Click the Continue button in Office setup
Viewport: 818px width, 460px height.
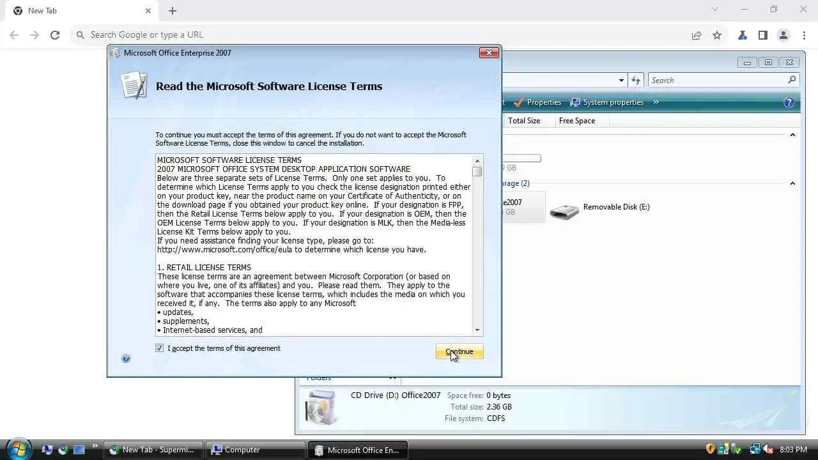459,351
